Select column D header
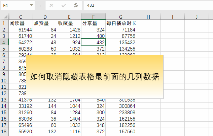213x136 pixels. coord(45,17)
